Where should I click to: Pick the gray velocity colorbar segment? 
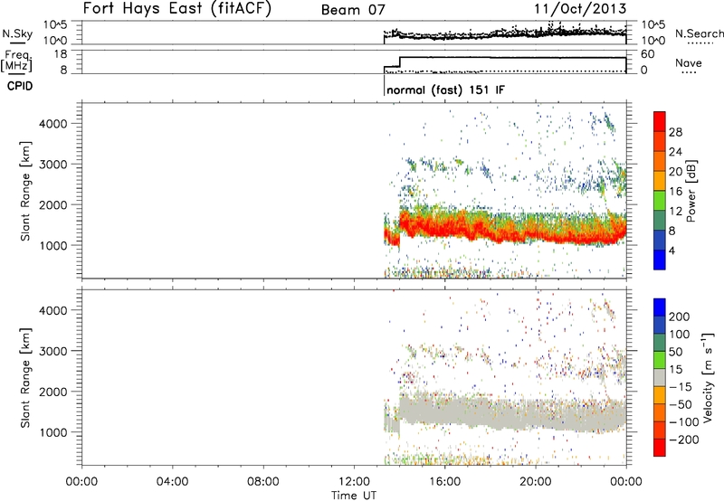click(x=660, y=377)
